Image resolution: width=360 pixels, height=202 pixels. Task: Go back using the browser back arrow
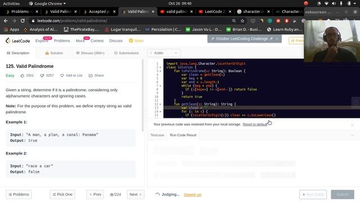tap(6, 21)
